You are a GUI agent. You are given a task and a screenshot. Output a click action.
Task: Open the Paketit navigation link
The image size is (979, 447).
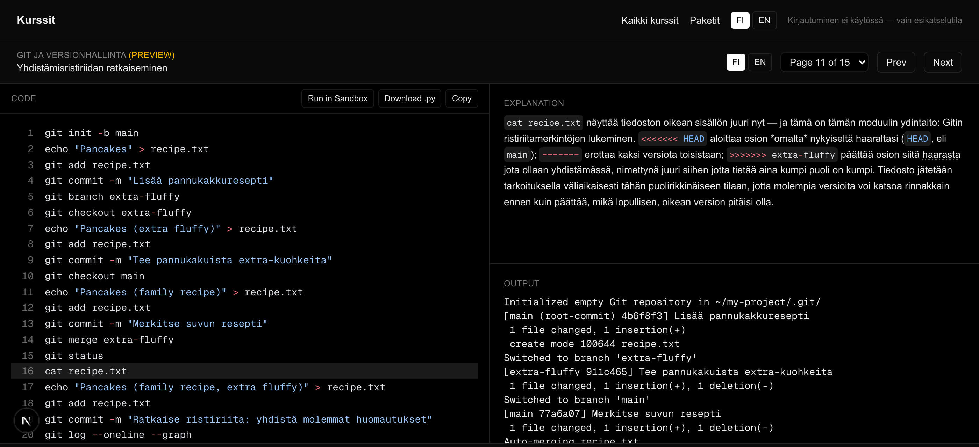(x=704, y=21)
